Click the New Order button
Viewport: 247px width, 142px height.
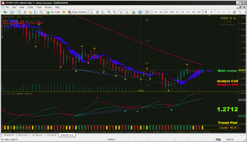tap(53, 12)
